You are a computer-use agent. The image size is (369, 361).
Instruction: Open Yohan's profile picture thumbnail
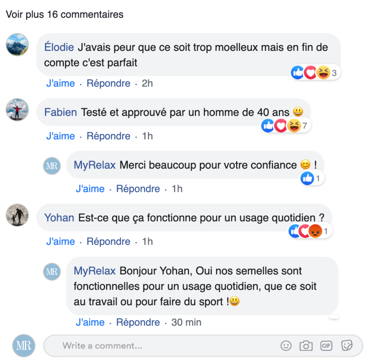pos(17,215)
